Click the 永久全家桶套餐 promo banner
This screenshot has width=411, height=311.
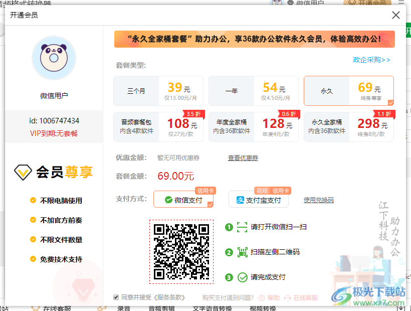click(255, 39)
